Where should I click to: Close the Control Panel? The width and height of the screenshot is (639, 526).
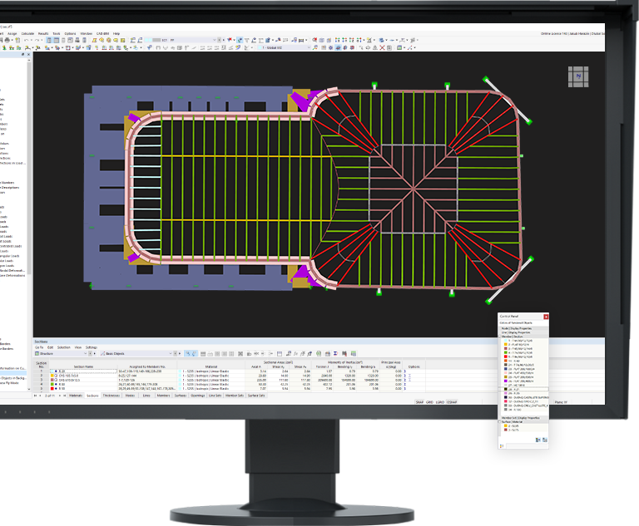(546, 317)
